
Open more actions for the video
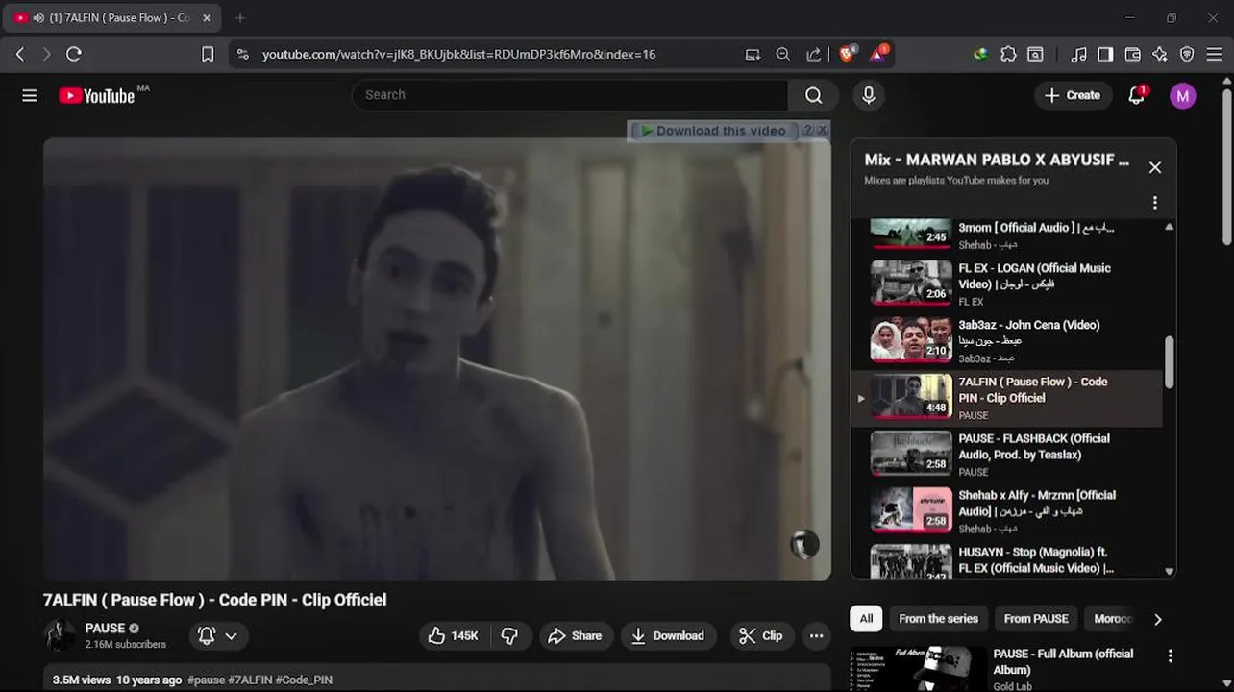816,635
